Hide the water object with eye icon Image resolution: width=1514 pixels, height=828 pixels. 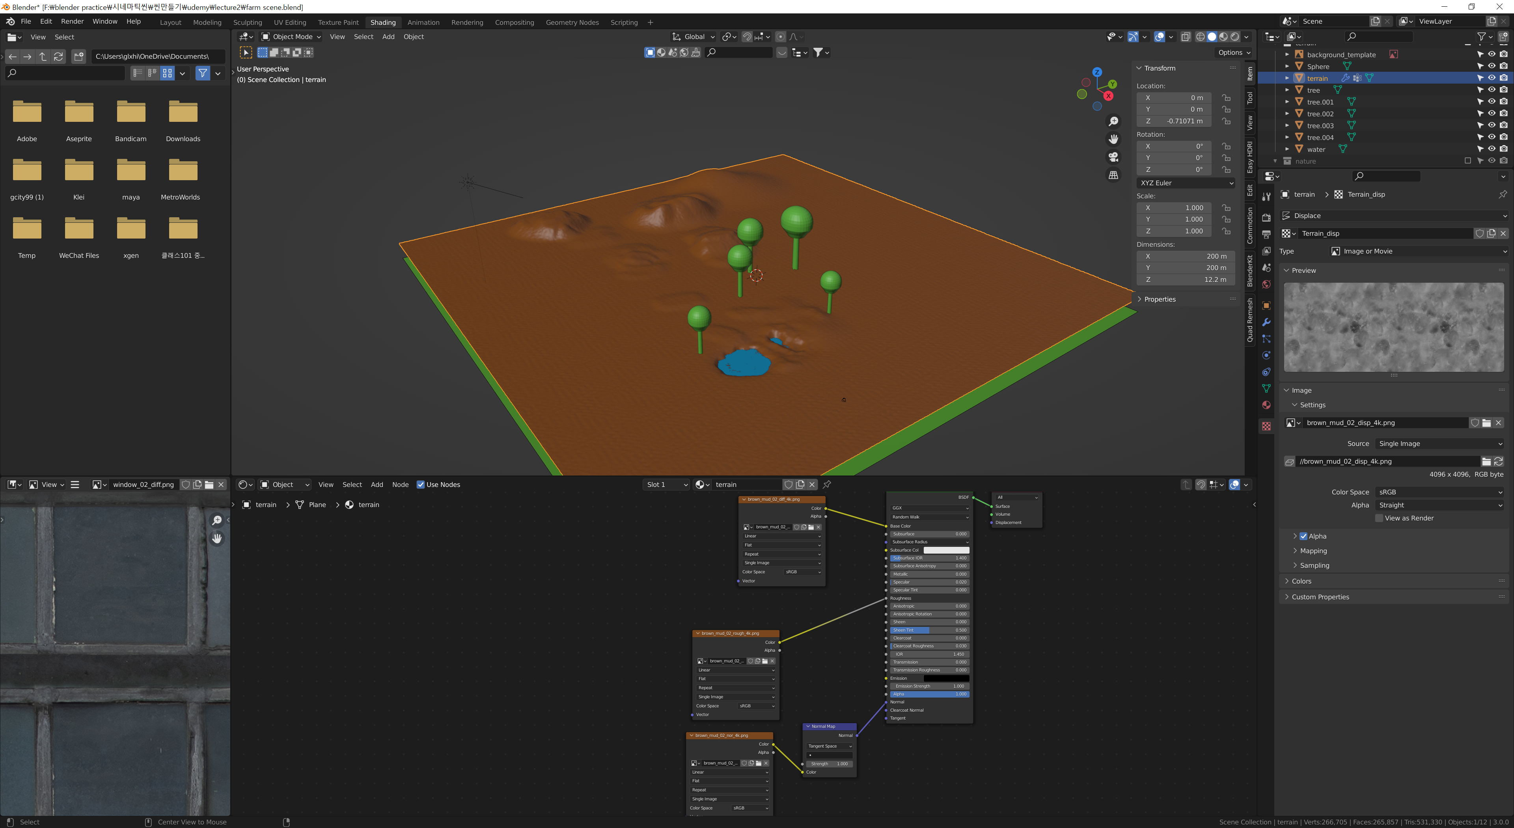1491,149
